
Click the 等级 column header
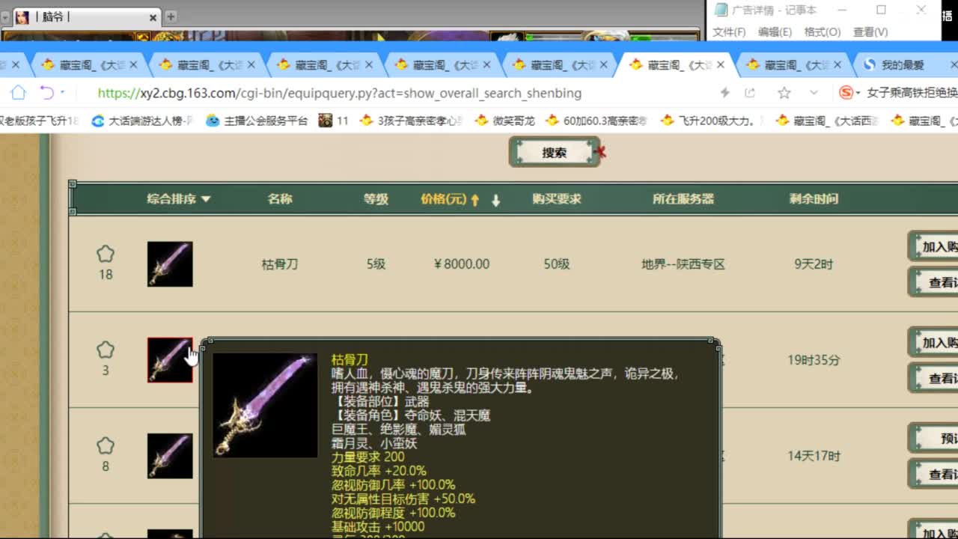pos(376,199)
